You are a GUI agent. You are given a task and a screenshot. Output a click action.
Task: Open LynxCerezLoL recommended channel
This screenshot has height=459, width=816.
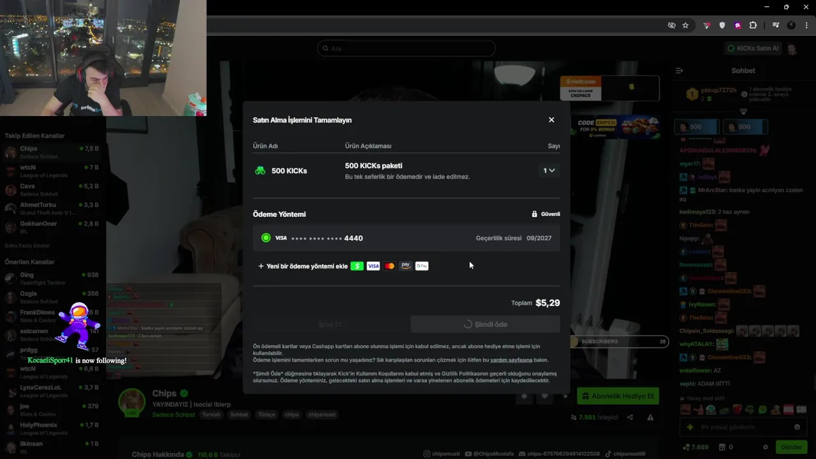[x=52, y=390]
